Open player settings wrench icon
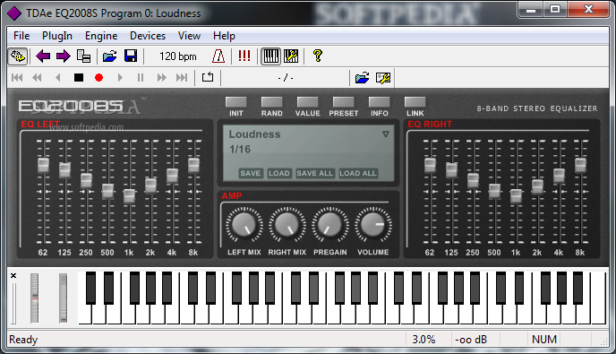616x354 pixels. [x=383, y=78]
